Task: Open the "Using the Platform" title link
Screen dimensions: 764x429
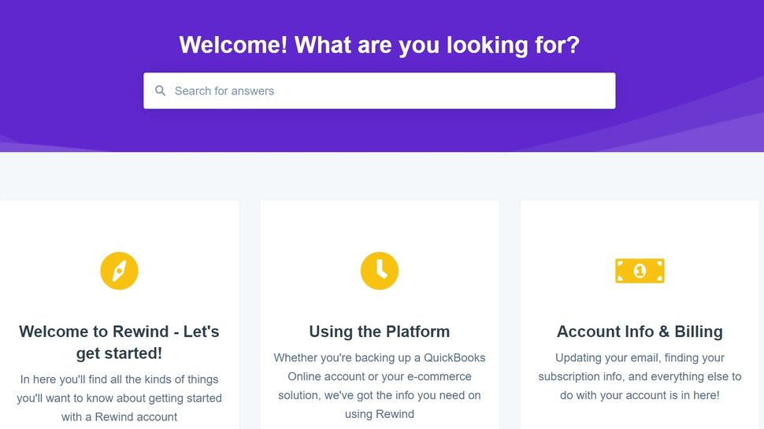Action: point(380,331)
